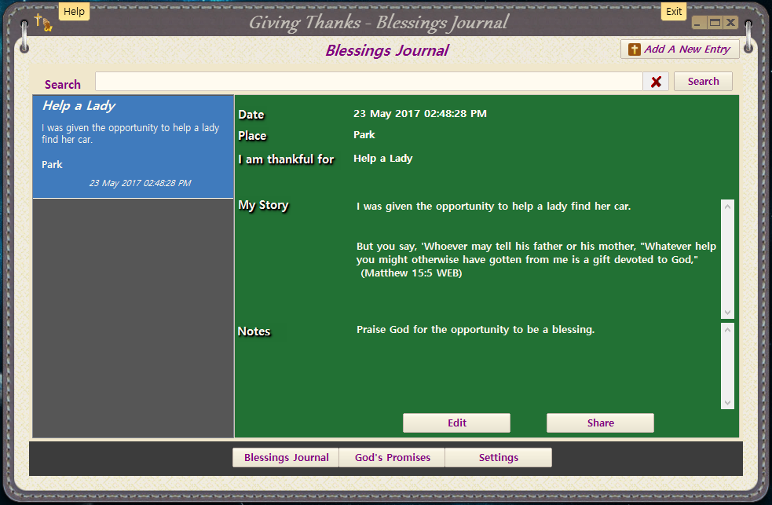Click inside the Search text field
This screenshot has height=505, width=772.
[x=369, y=82]
